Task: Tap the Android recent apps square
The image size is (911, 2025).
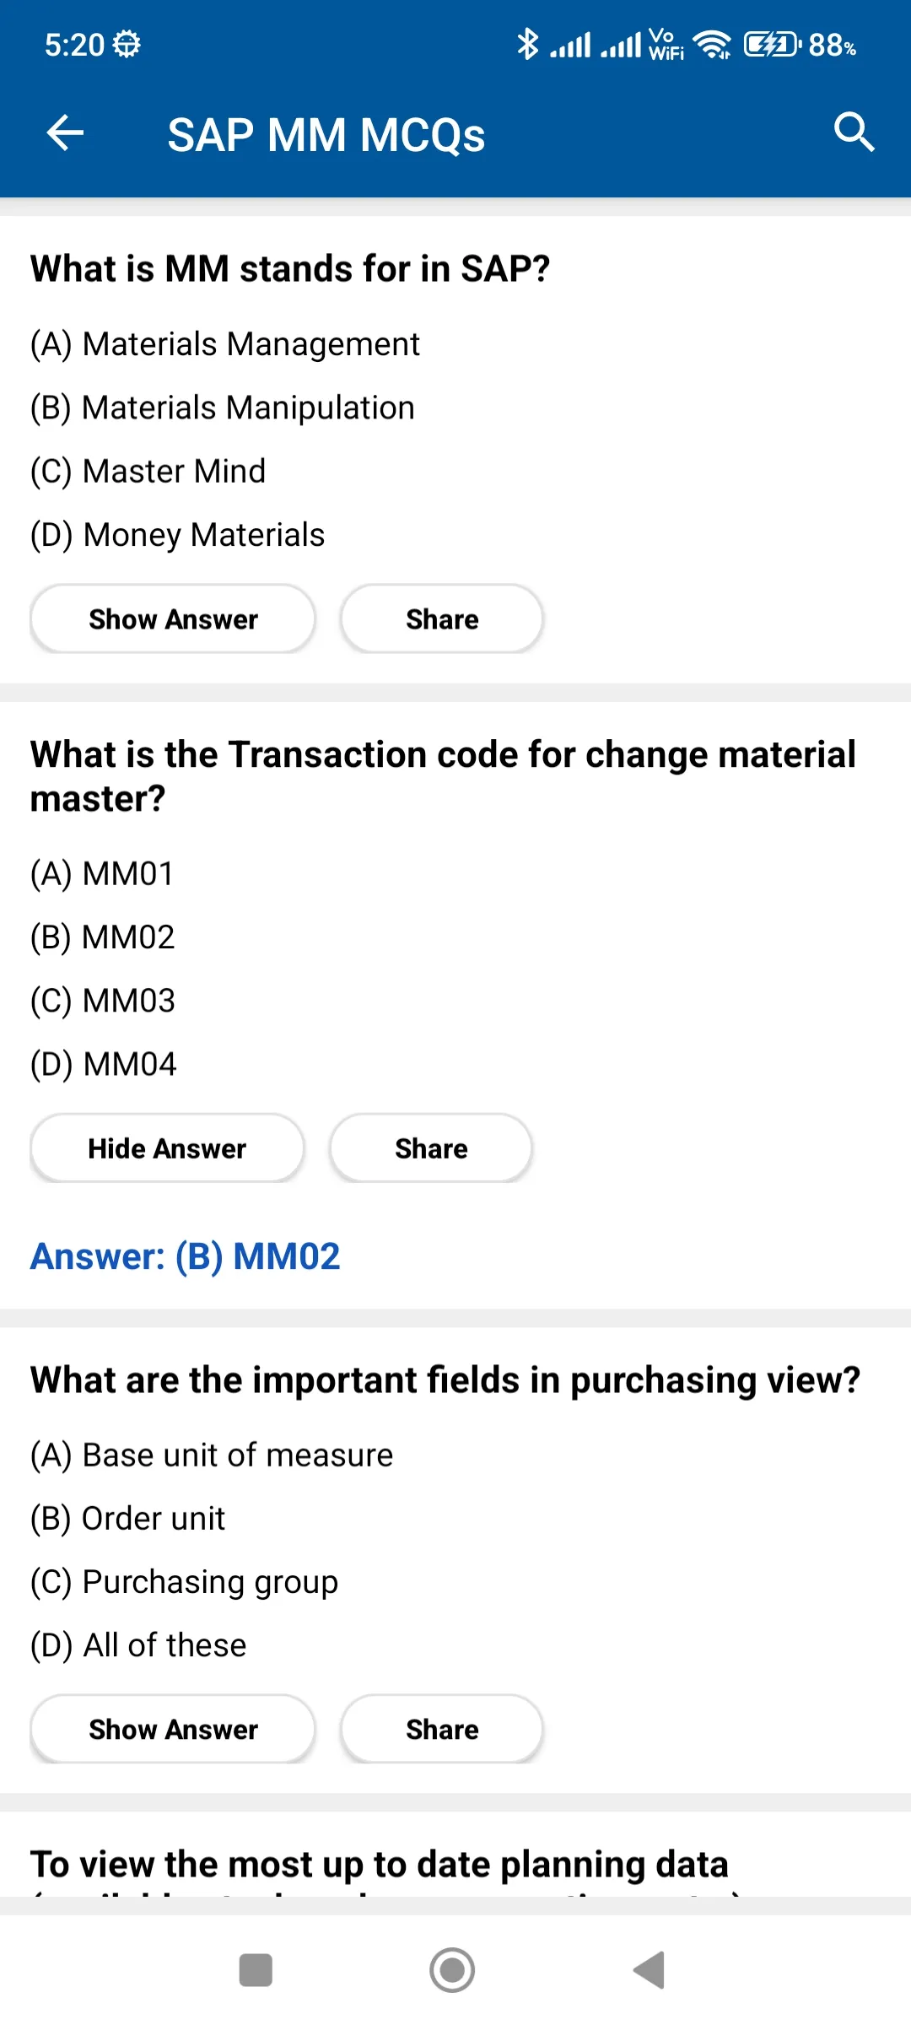Action: point(256,1970)
